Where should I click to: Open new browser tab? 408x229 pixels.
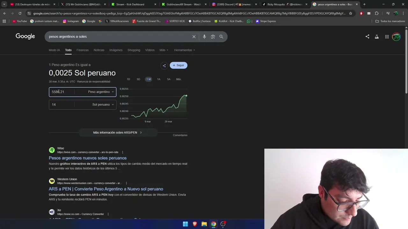[x=364, y=4]
